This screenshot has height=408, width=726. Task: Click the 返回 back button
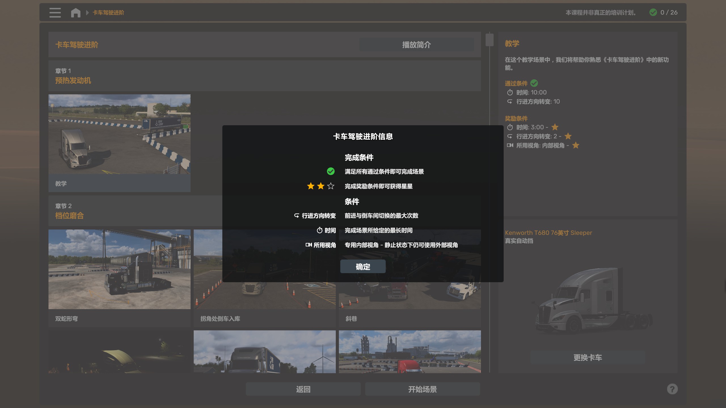click(303, 389)
